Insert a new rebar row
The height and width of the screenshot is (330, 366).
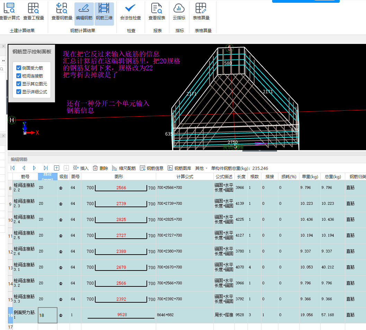coord(81,168)
